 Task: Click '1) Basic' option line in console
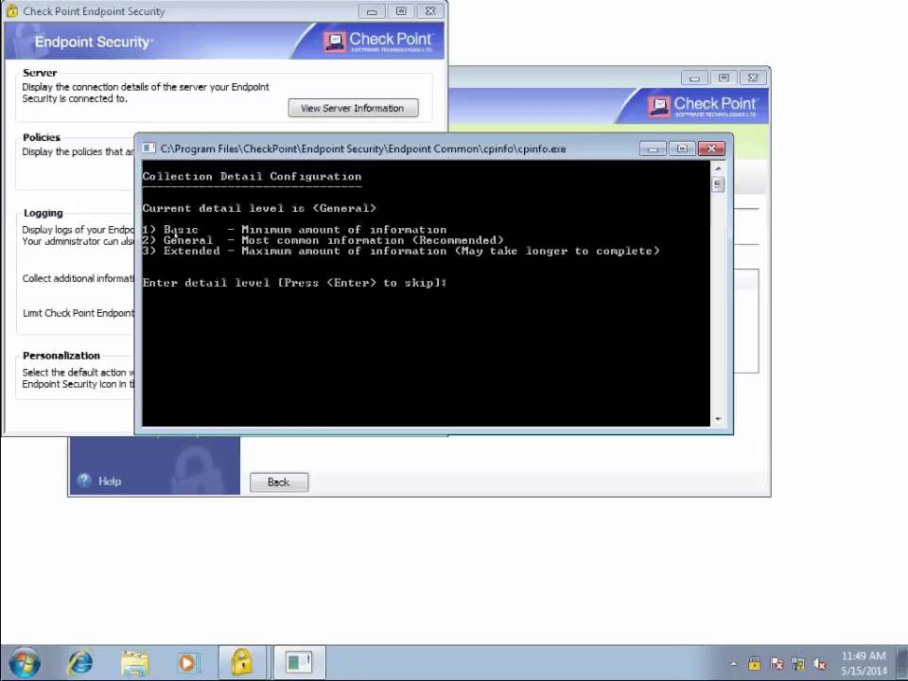click(x=294, y=230)
